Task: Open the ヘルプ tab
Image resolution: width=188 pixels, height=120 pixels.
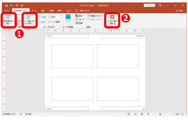Action: pos(69,11)
